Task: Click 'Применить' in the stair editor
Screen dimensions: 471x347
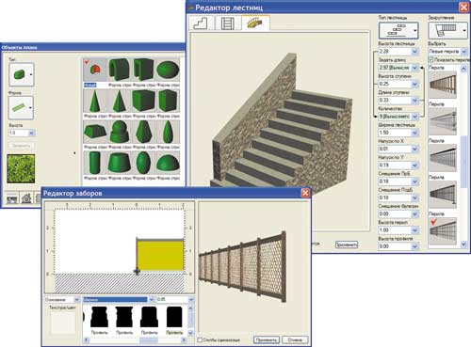Action: [347, 244]
